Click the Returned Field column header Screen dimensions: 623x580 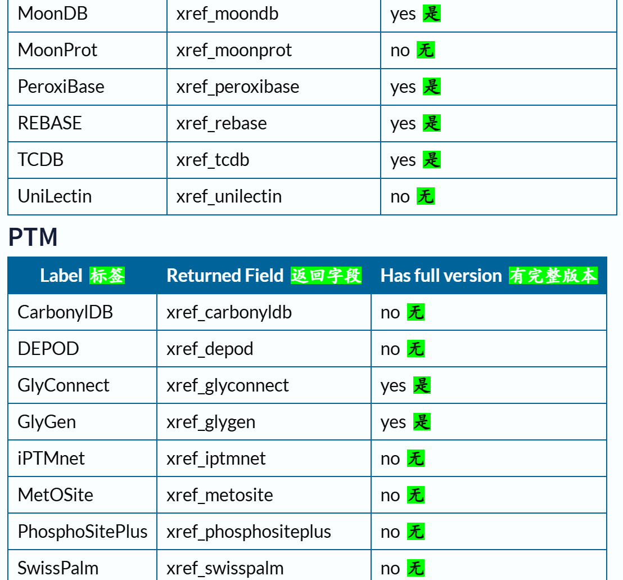[264, 276]
